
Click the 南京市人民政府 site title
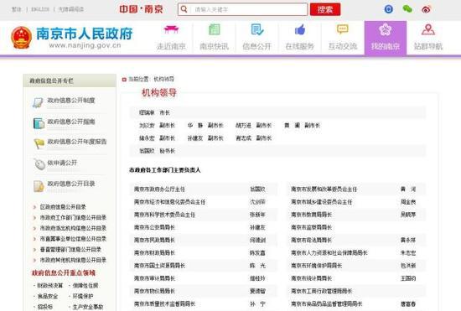(85, 34)
